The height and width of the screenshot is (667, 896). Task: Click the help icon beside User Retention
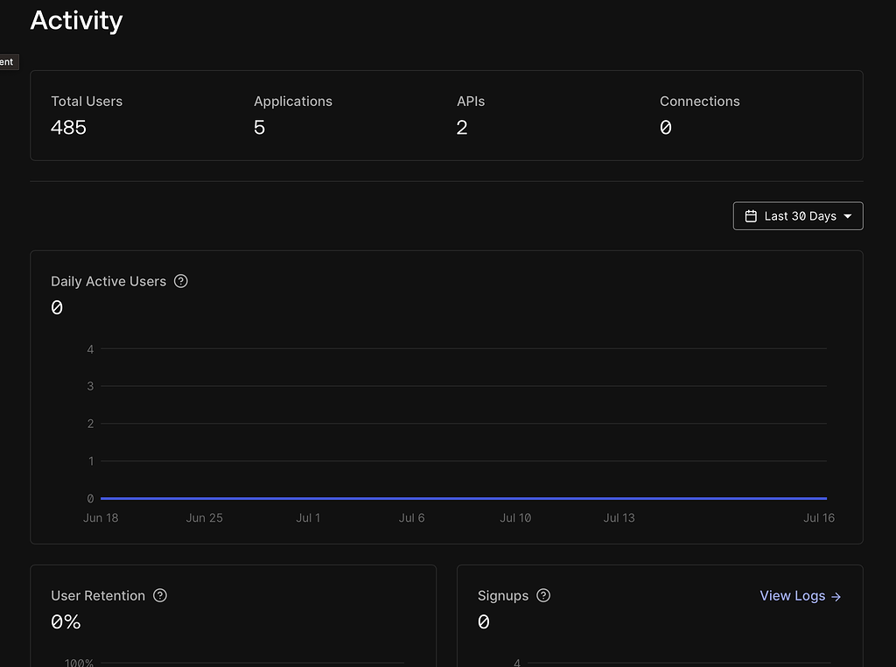160,595
